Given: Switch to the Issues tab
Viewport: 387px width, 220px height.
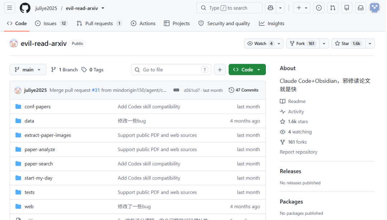Looking at the screenshot, I should pyautogui.click(x=51, y=23).
